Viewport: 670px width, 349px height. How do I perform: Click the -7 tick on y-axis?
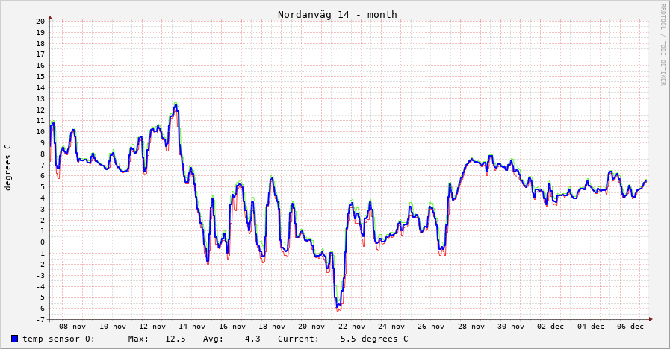[40, 320]
